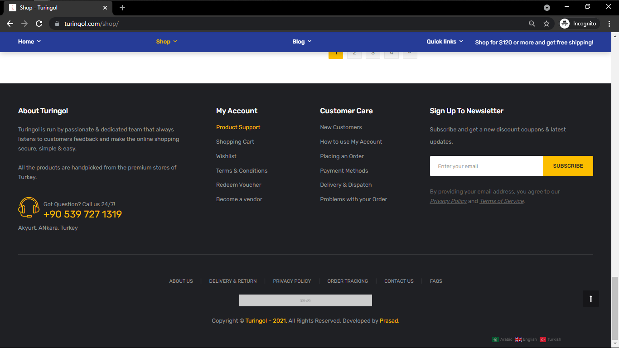Click FAQS footer item
619x348 pixels.
436,281
